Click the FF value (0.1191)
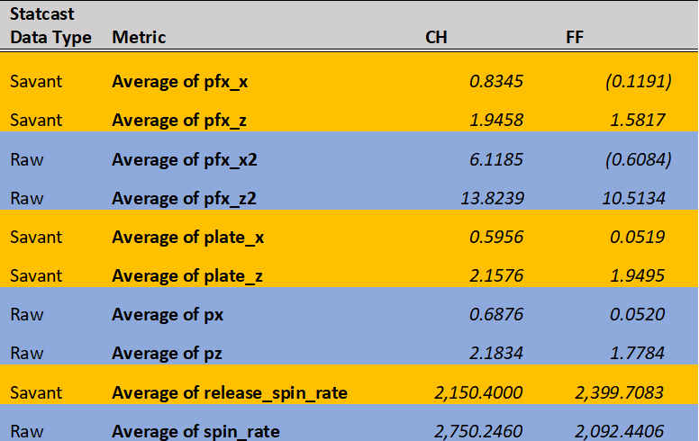The height and width of the screenshot is (441, 699). point(639,82)
